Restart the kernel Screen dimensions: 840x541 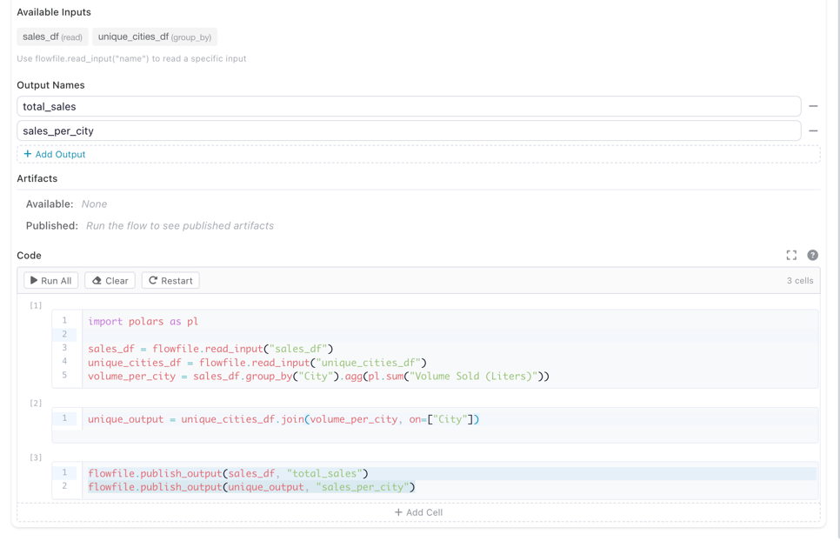click(170, 281)
